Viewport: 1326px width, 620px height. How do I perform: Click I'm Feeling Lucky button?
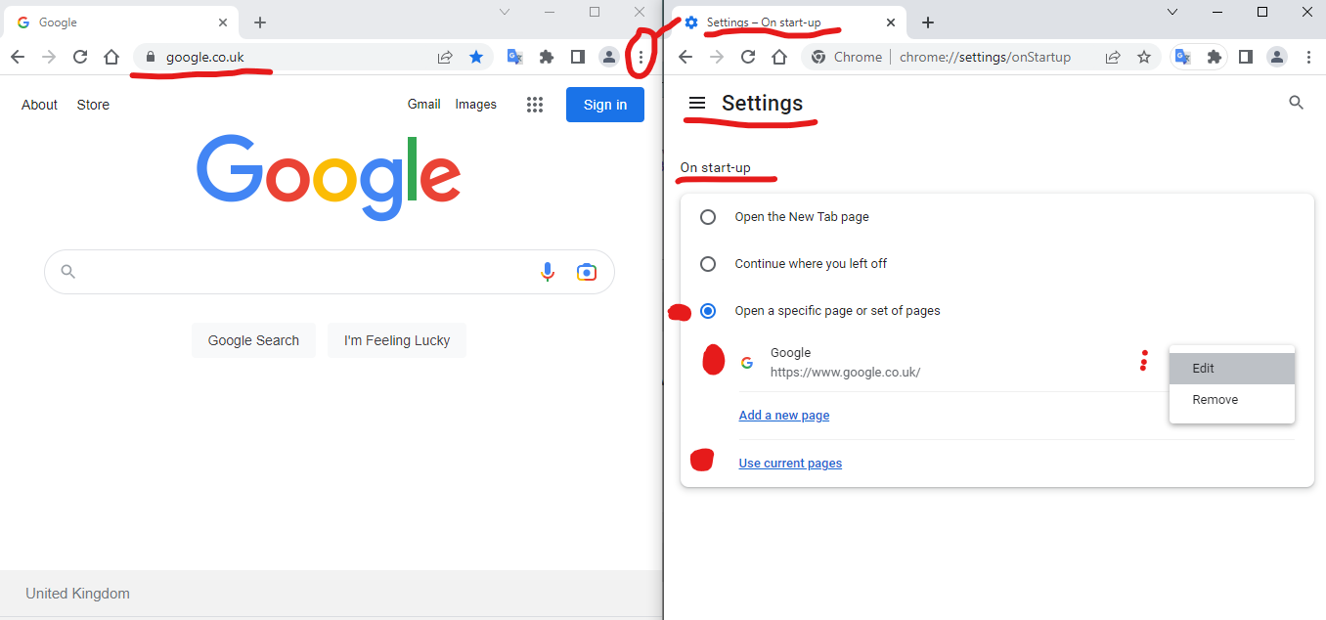[x=397, y=340]
